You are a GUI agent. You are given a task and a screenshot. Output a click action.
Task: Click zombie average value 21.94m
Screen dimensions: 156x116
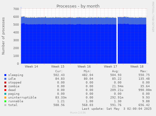118,86
